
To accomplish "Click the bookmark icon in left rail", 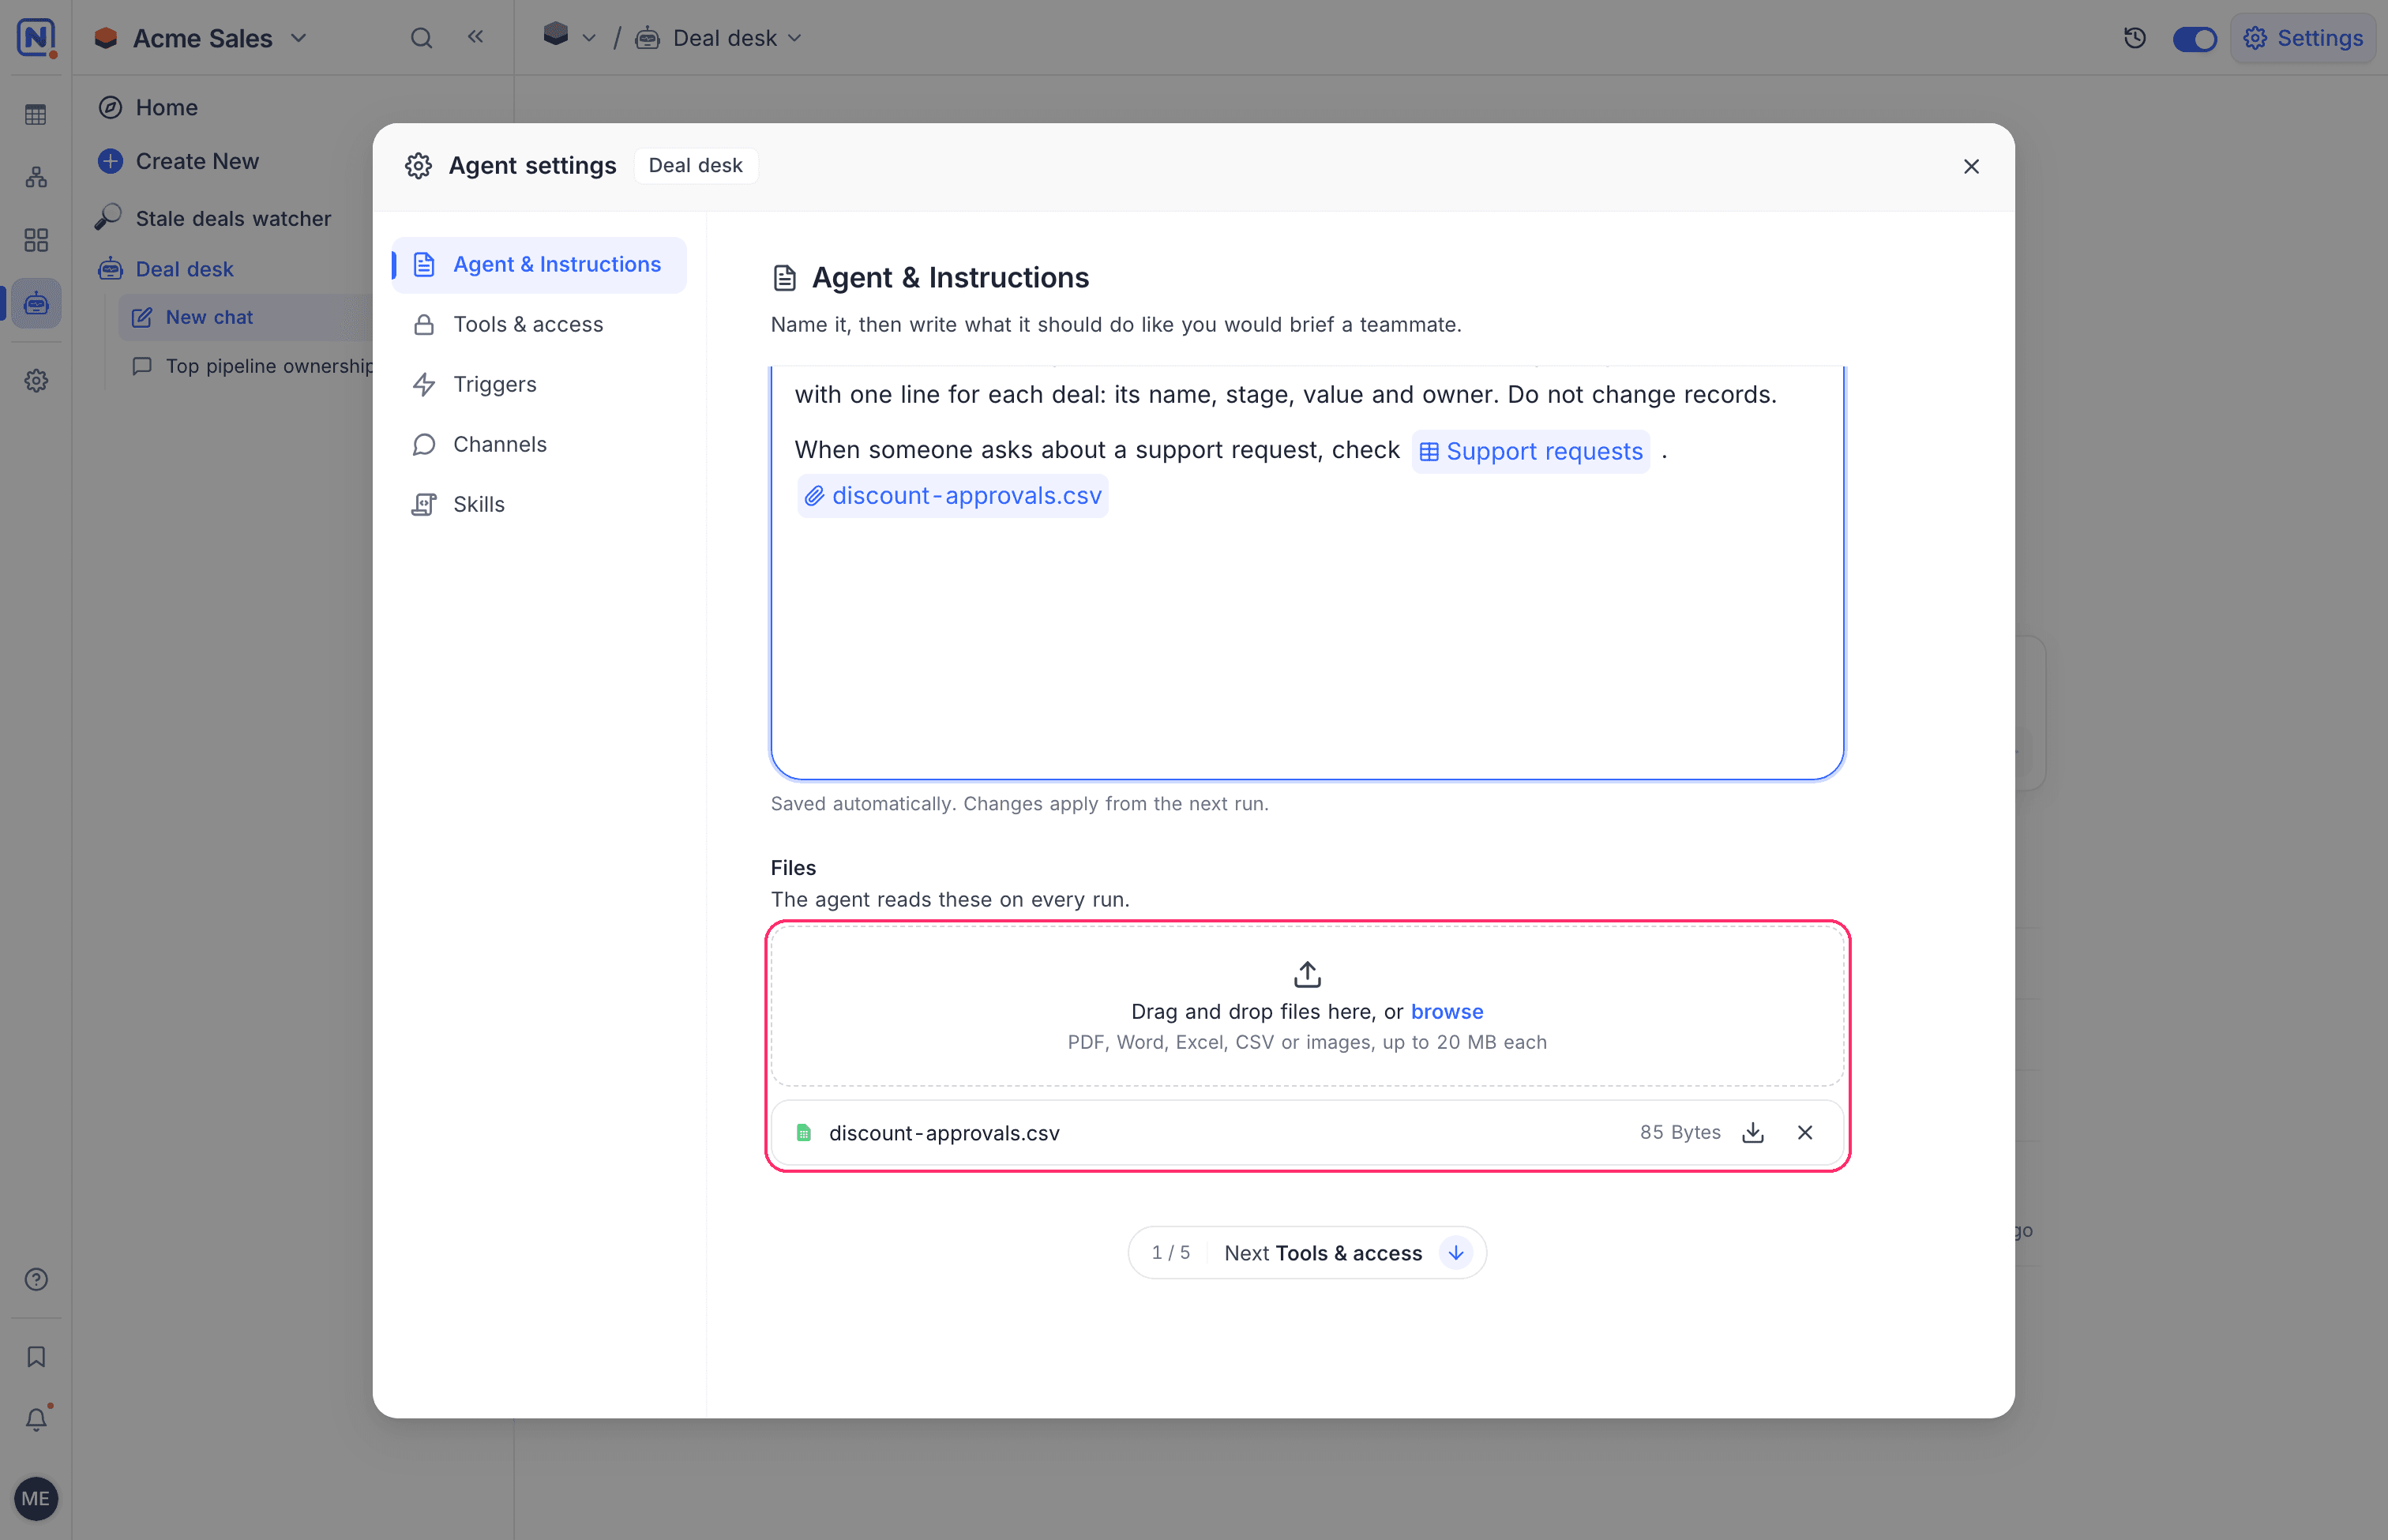I will (36, 1357).
